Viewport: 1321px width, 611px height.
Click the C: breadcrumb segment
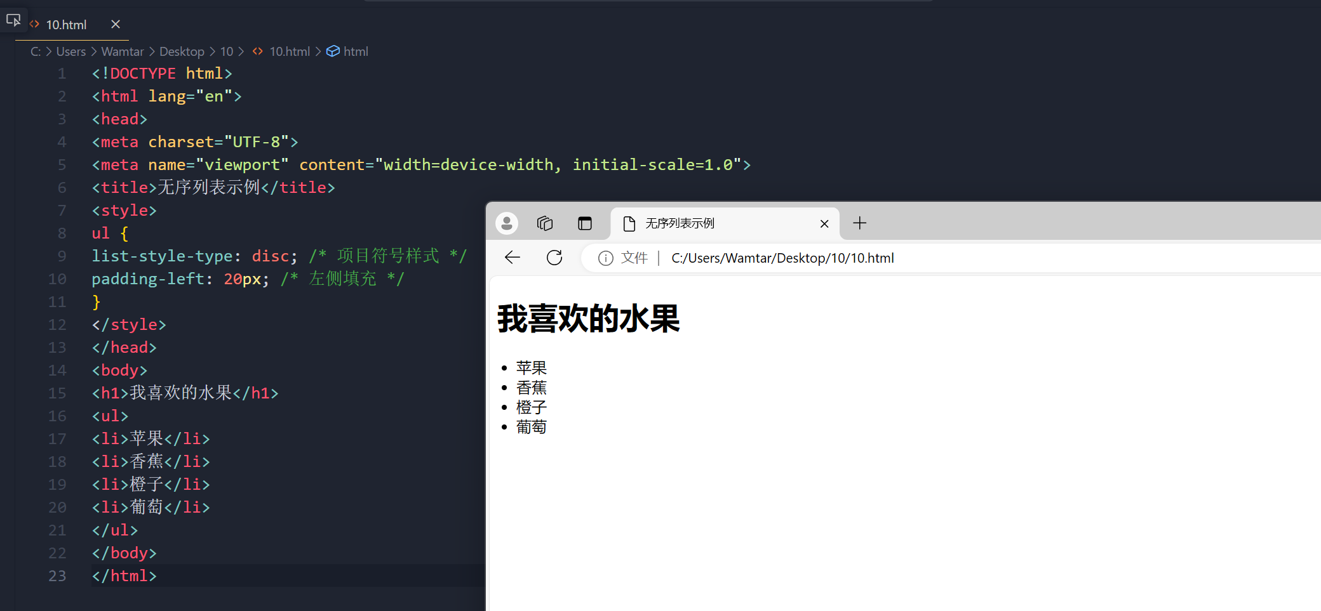click(x=36, y=51)
